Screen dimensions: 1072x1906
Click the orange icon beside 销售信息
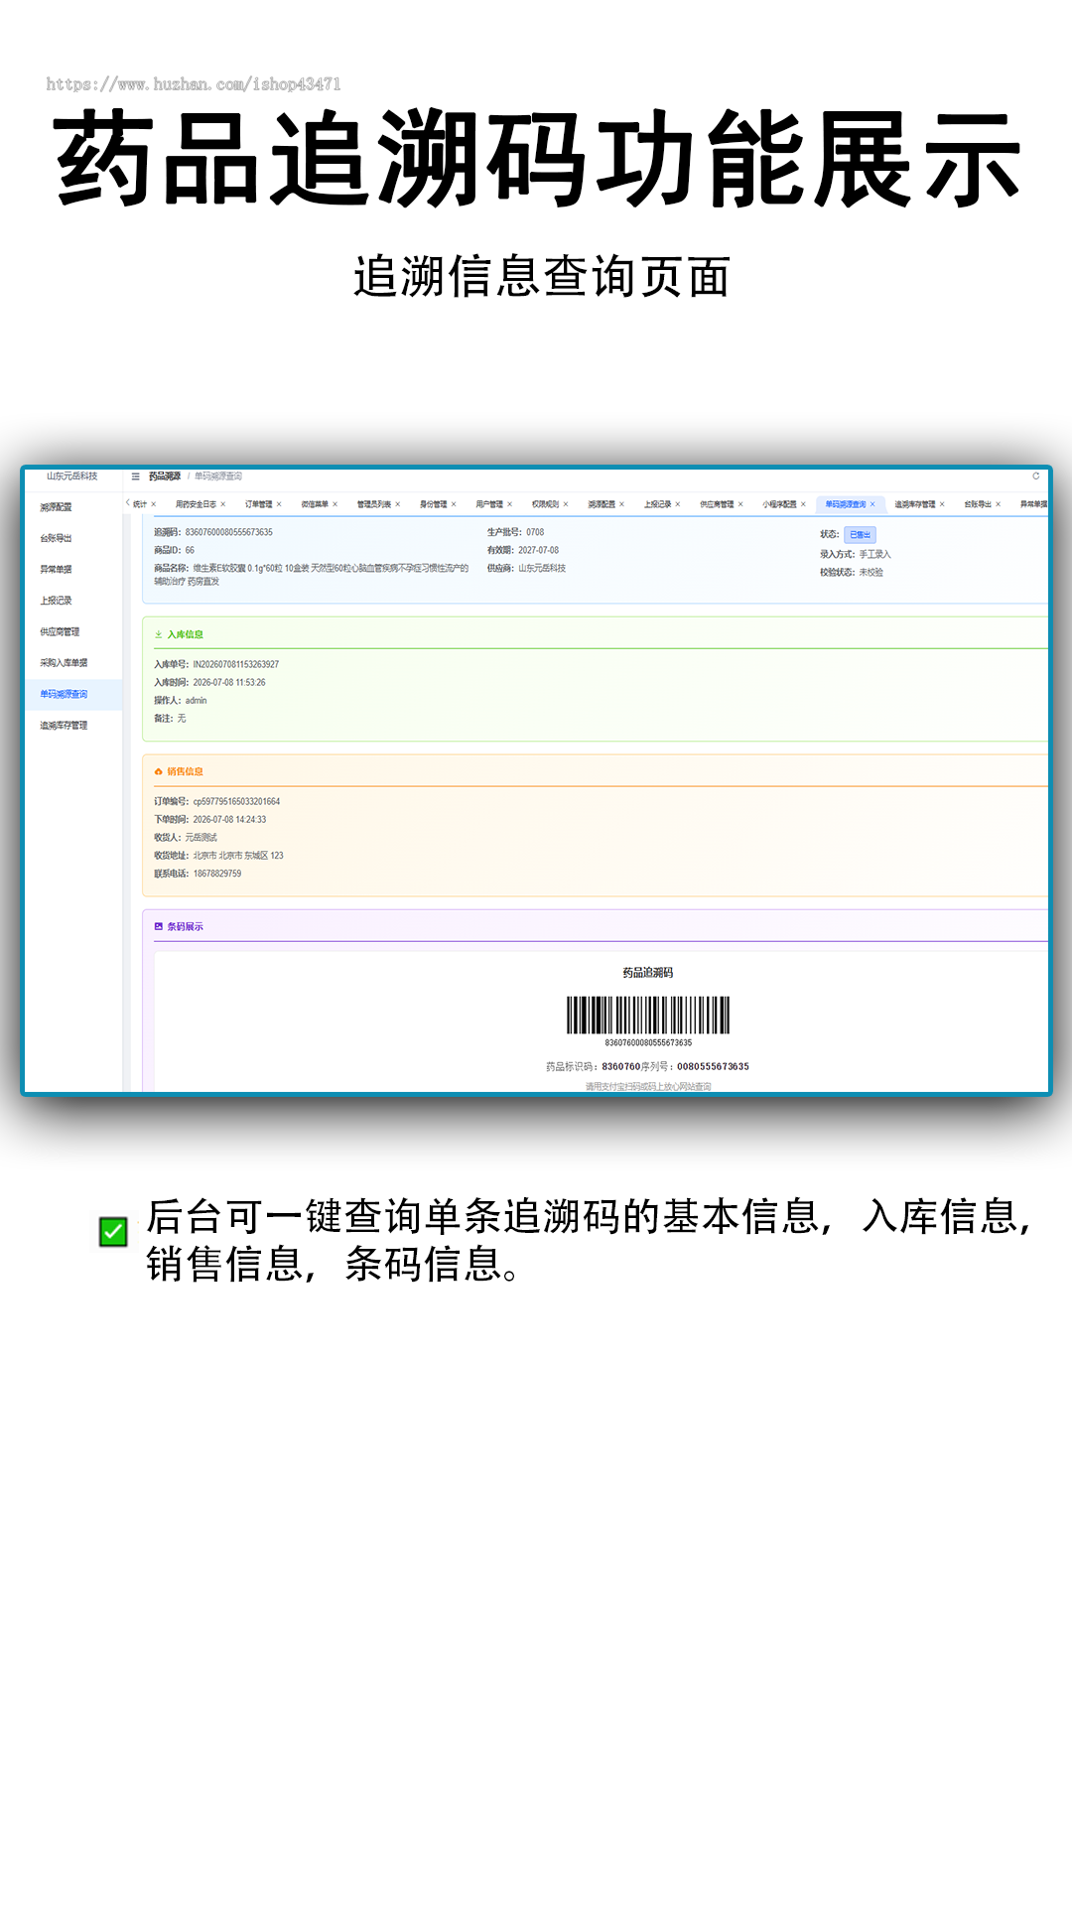[158, 771]
